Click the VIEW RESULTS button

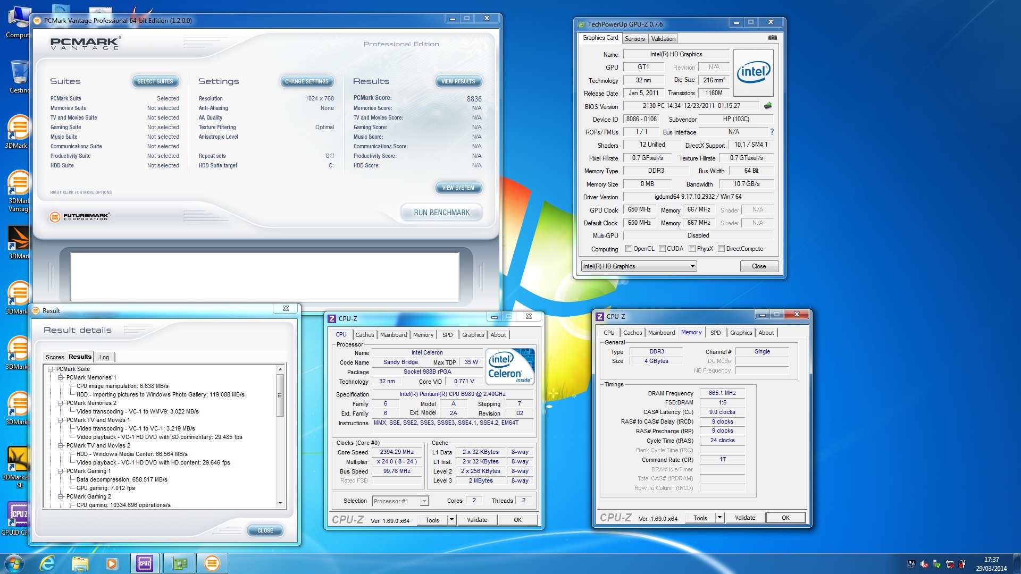tap(458, 81)
